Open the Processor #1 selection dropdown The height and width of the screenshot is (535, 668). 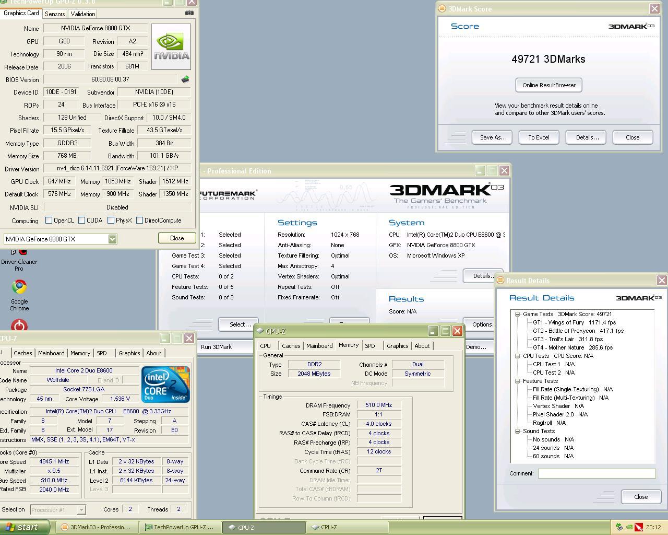tap(81, 509)
